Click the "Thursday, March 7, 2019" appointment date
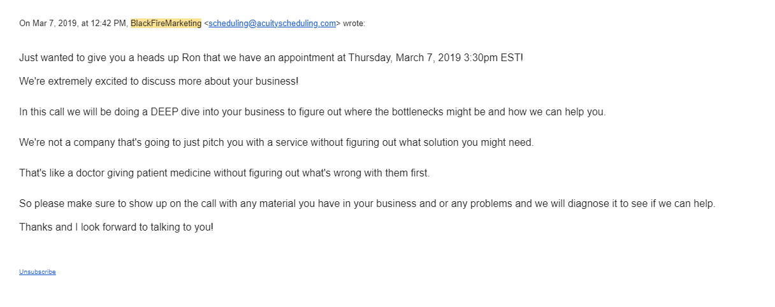Screen dimensions: 775x307 click(407, 57)
